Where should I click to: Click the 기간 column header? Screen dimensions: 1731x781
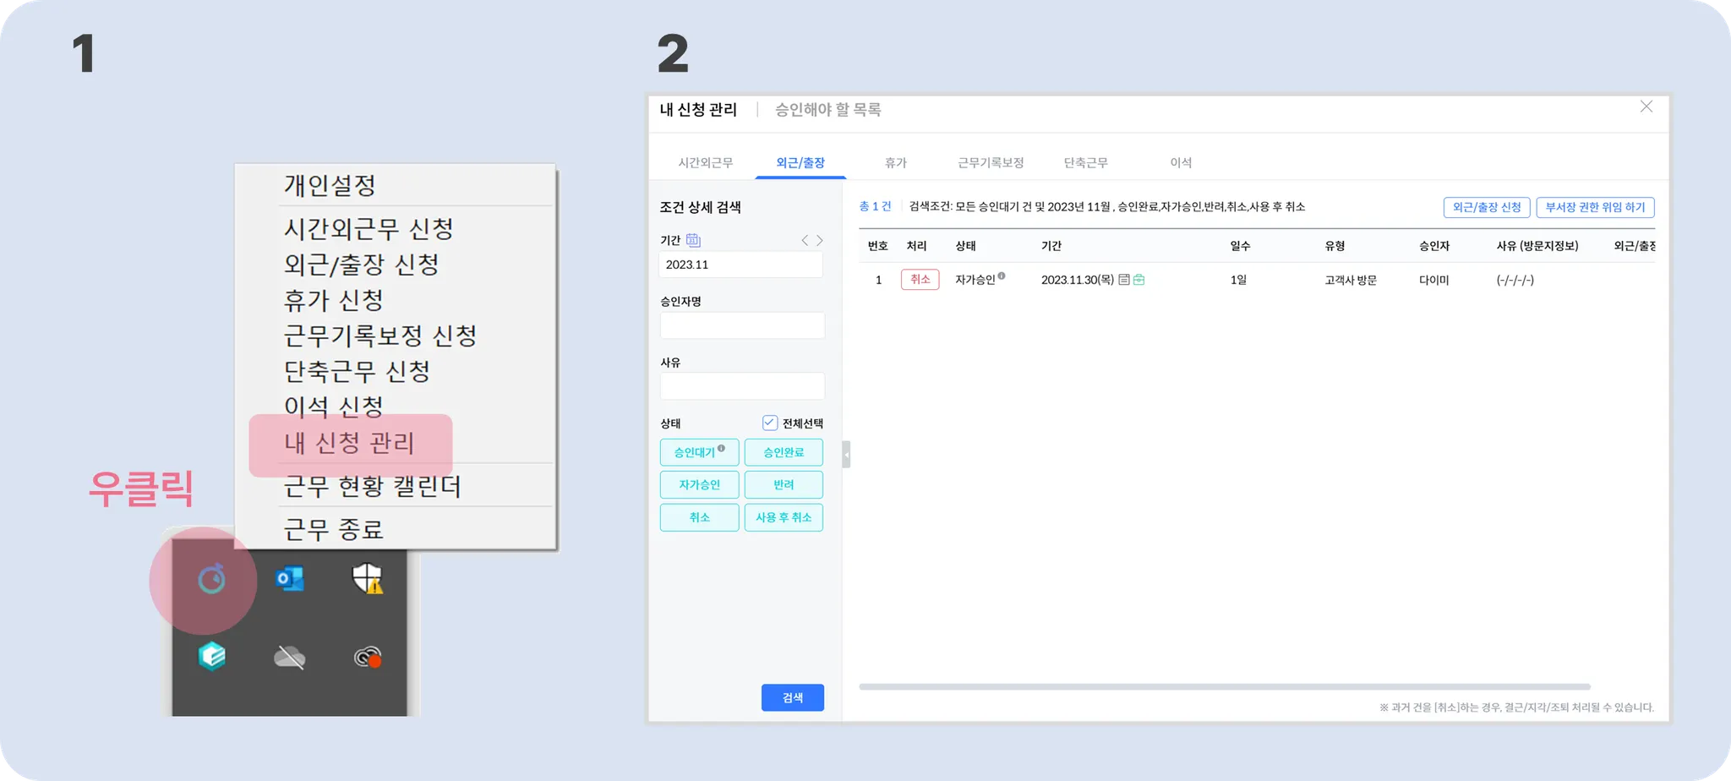point(1051,246)
